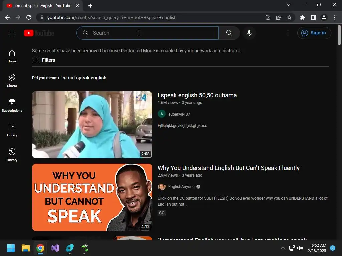The width and height of the screenshot is (342, 256).
Task: Reload the page
Action: [29, 17]
